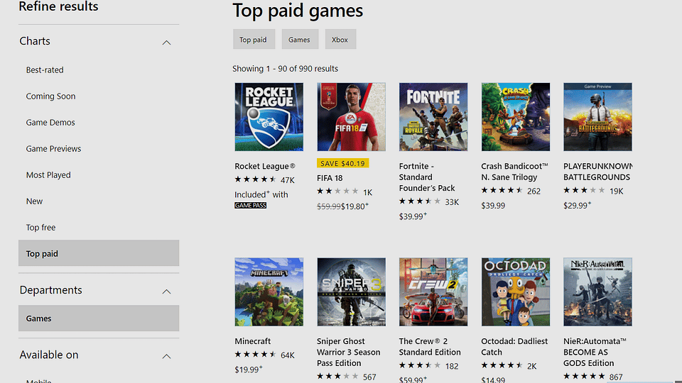Select the Fortnite Founder's Pack artwork
682x383 pixels.
click(433, 117)
